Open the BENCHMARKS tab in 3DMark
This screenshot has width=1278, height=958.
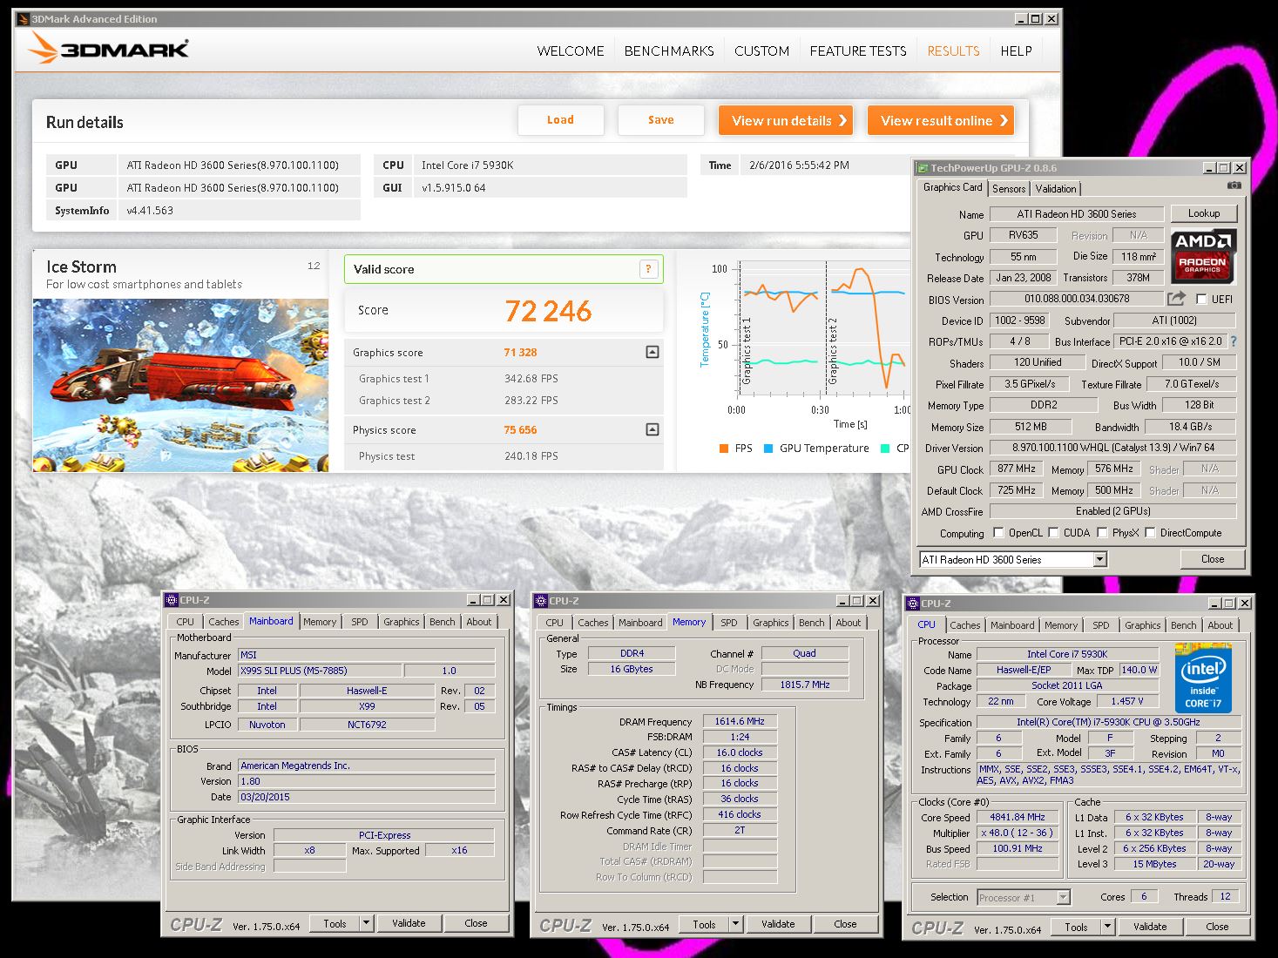click(x=669, y=51)
